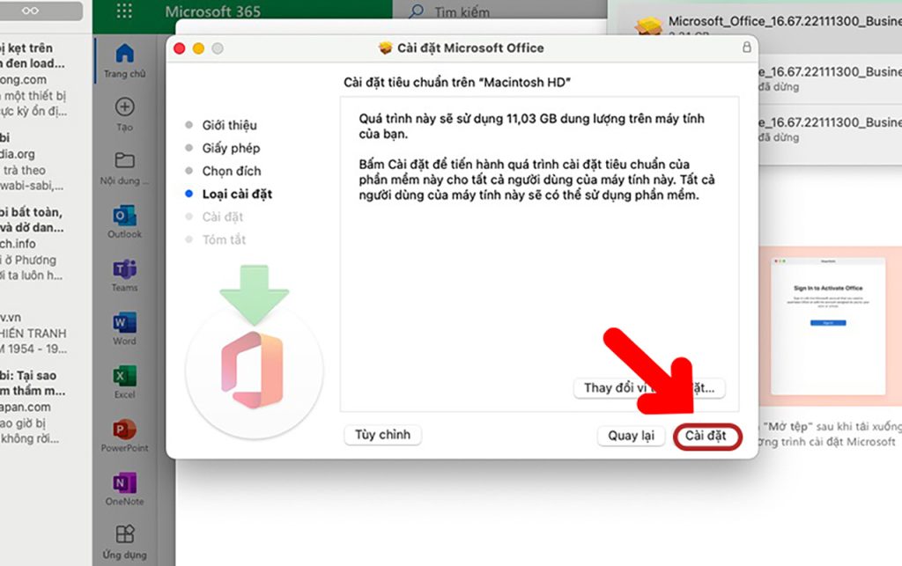
Task: Select the Loại cài đặt installer step
Action: (237, 194)
